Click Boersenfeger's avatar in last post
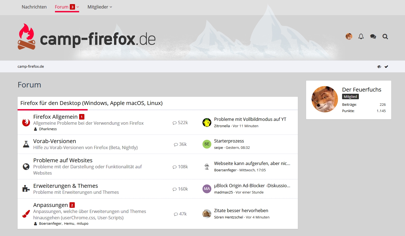Screen dimensions: 405x236 click(x=207, y=167)
